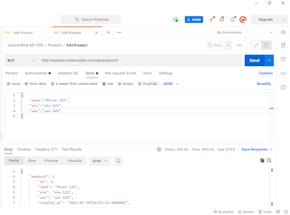
Task: Open comments icon in right sidebar
Action: pyautogui.click(x=283, y=59)
